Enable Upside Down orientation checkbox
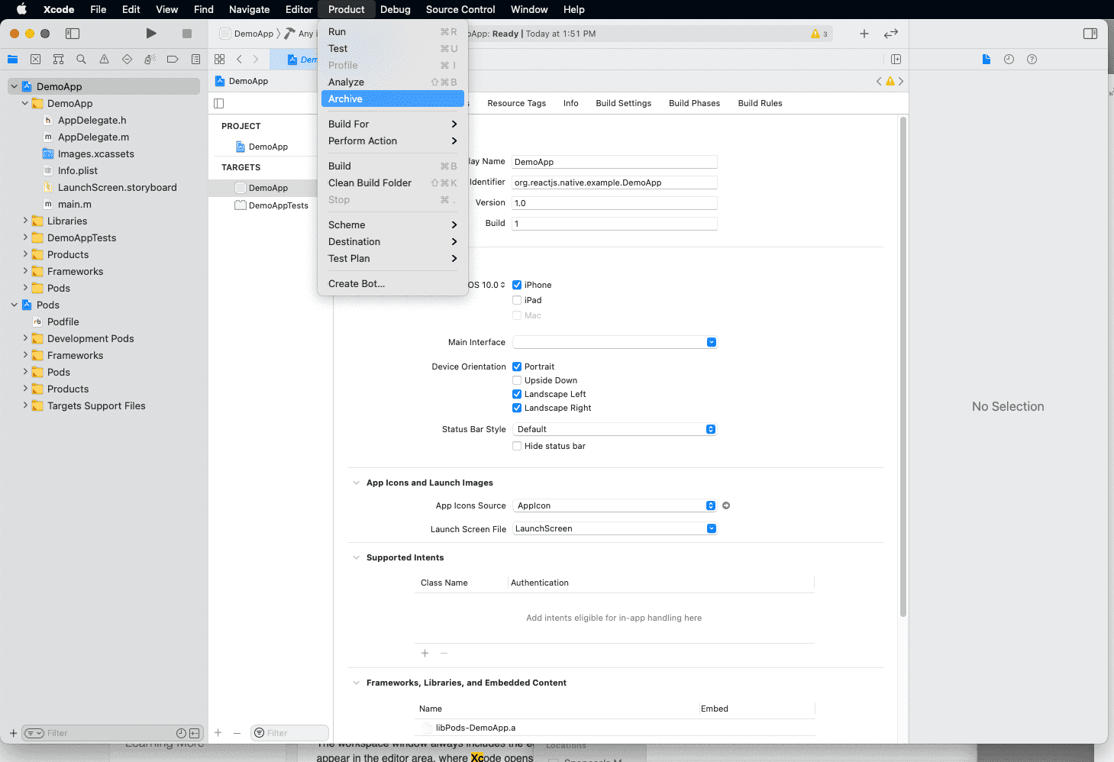The image size is (1114, 762). [x=517, y=380]
